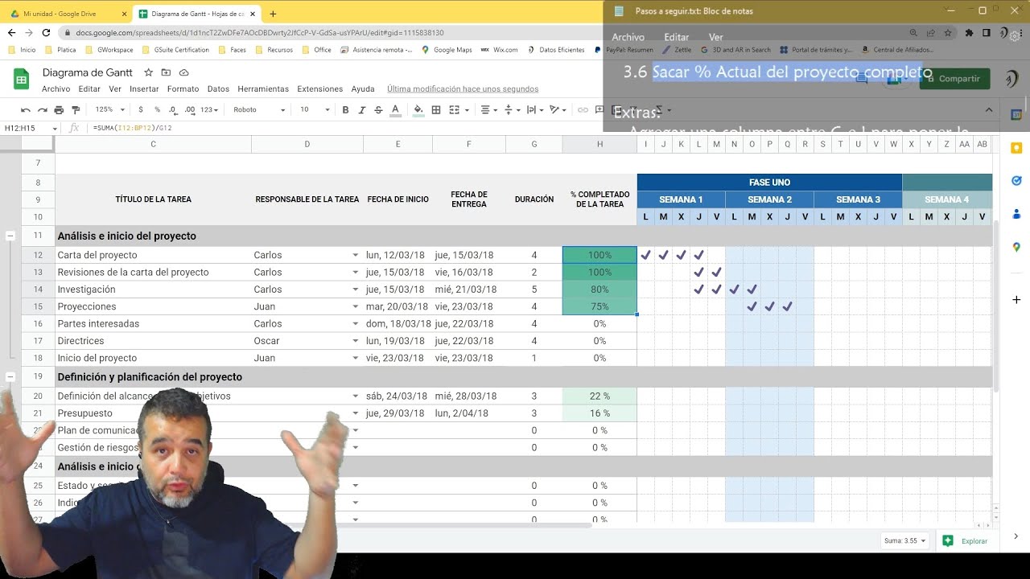Open Google Maps side panel icon
Screen dimensions: 1030x579
(x=1016, y=248)
